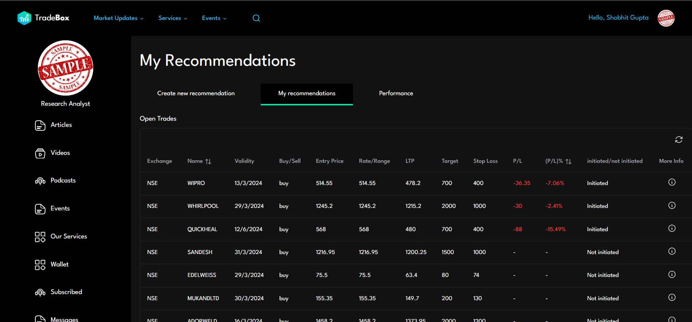Screen dimensions: 692x322
Task: Open Videos in the sidebar
Action: (60, 153)
